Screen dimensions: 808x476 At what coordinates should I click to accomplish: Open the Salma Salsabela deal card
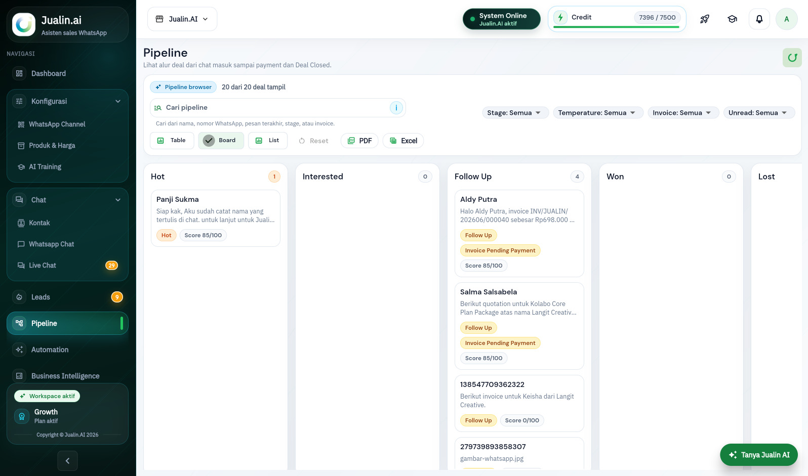[519, 326]
